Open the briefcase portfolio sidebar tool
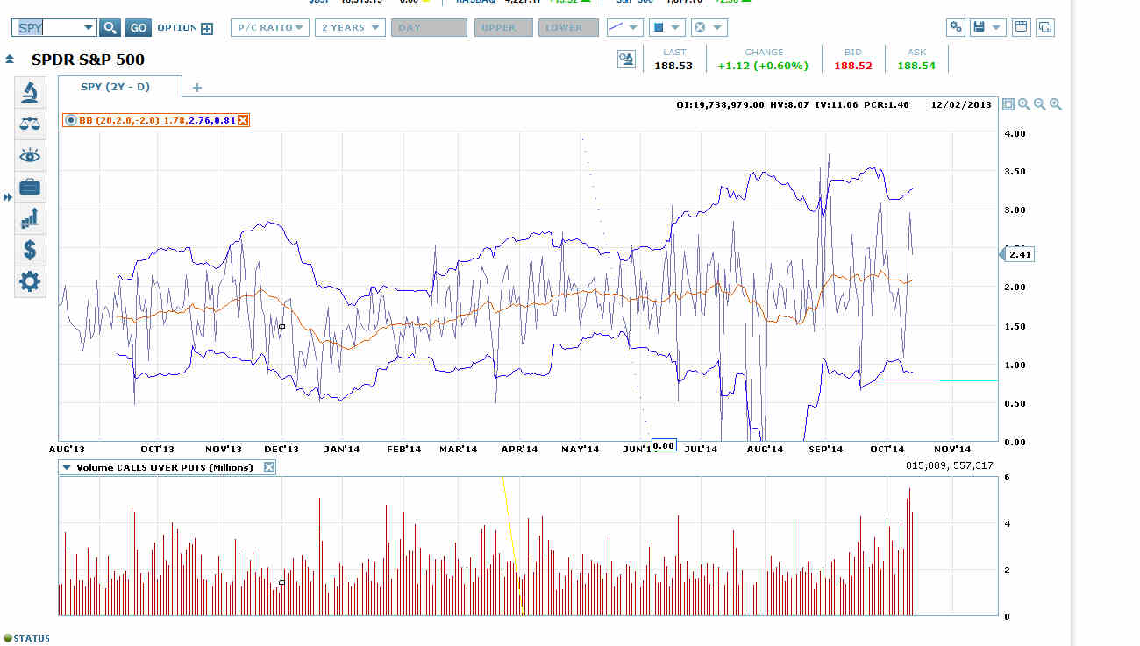Screen dimensions: 1140x646 (30, 187)
